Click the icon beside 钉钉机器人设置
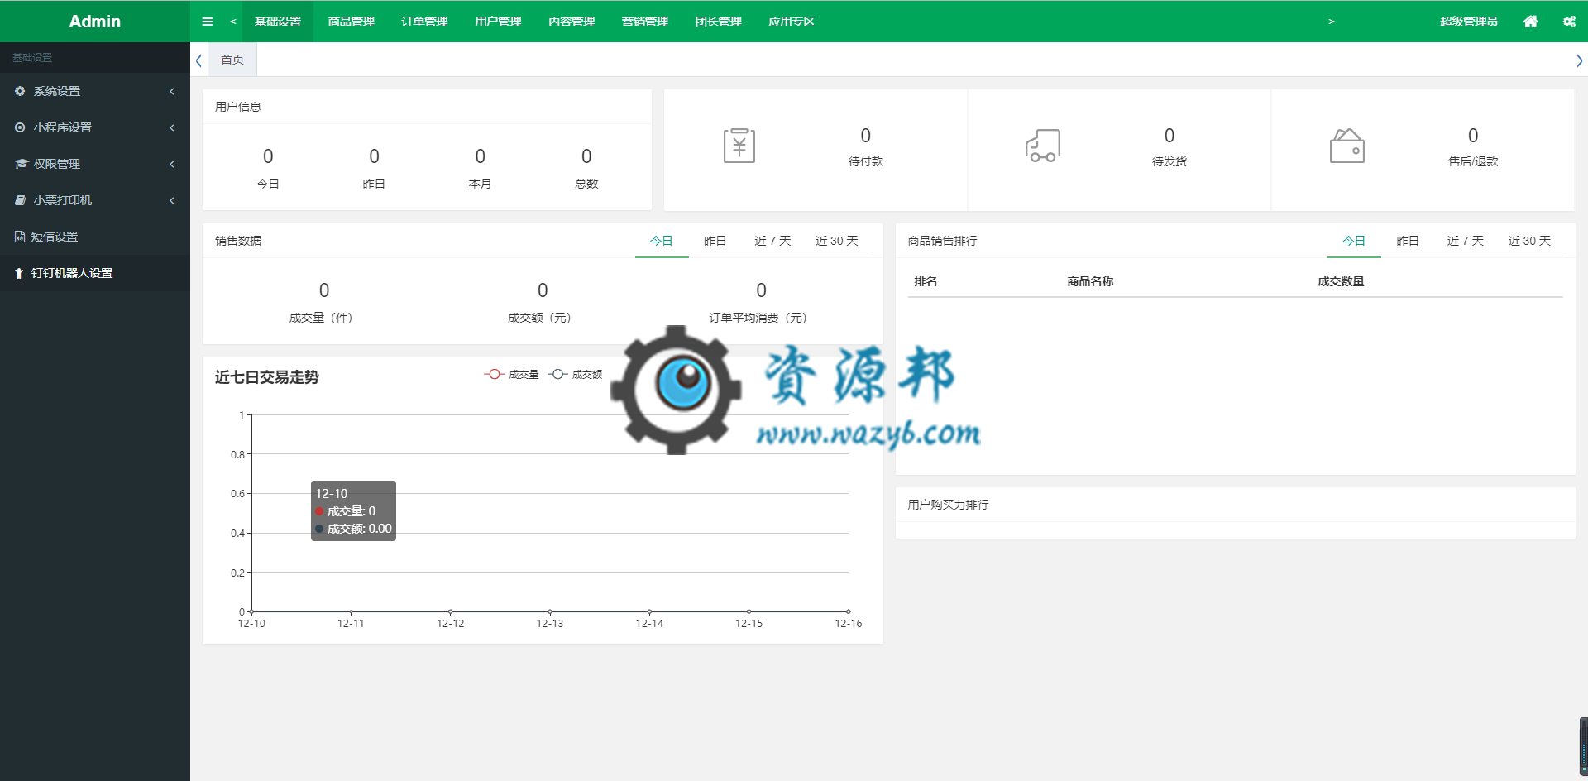Viewport: 1588px width, 781px height. coord(19,273)
